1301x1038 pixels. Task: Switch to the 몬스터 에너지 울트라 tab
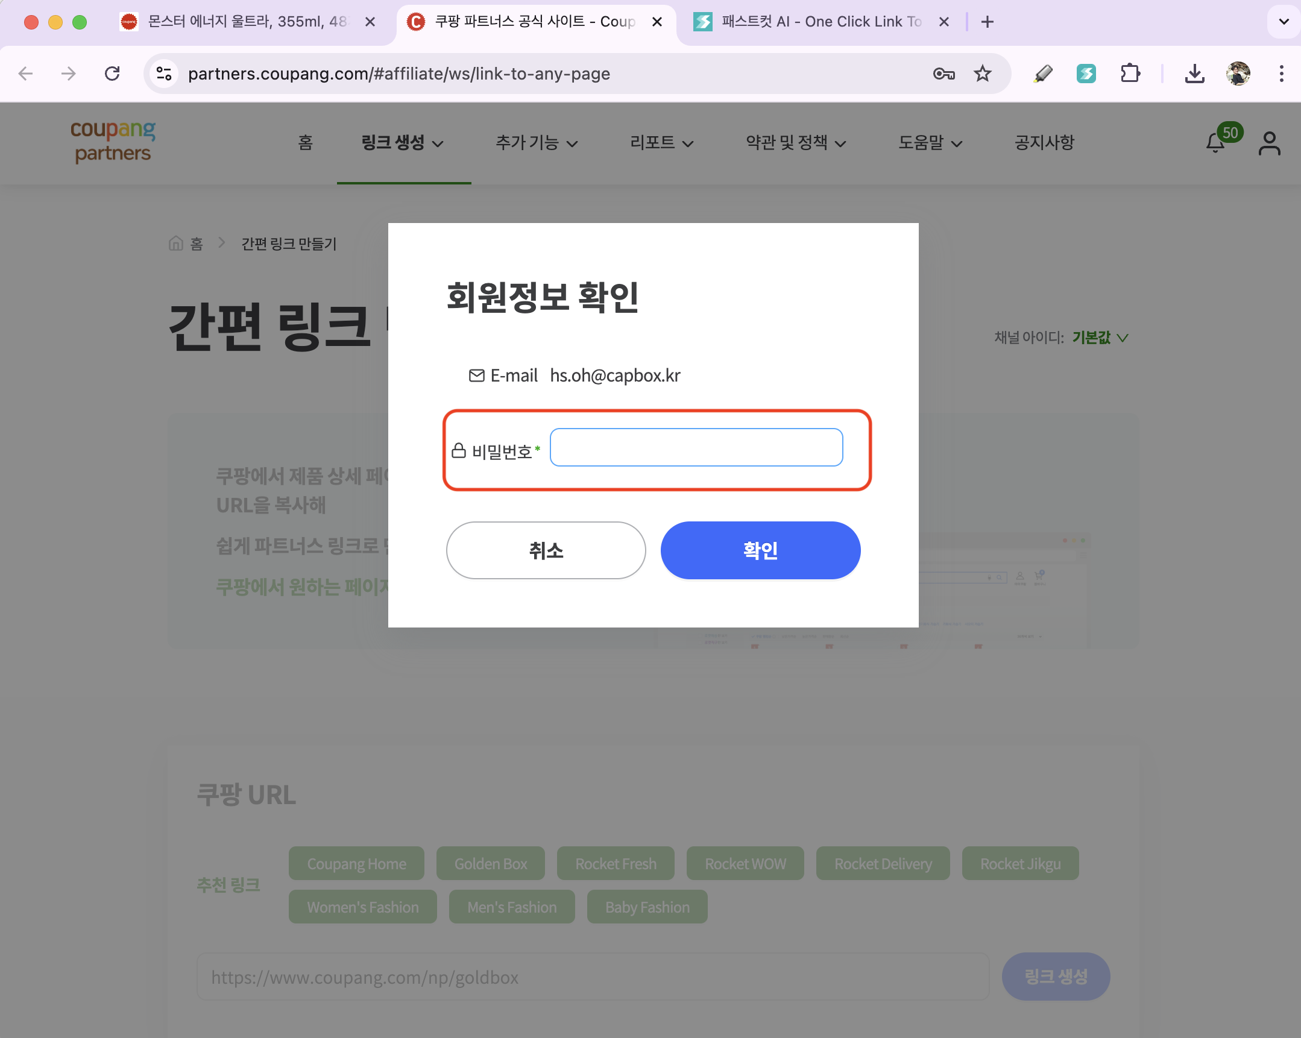(x=247, y=22)
